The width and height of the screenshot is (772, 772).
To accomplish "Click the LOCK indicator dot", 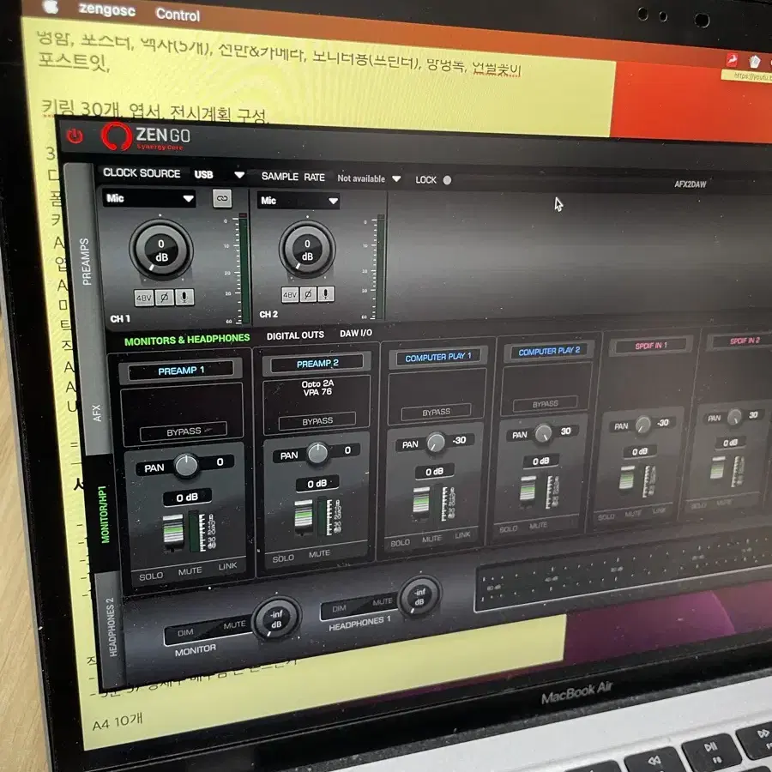I will pyautogui.click(x=447, y=180).
